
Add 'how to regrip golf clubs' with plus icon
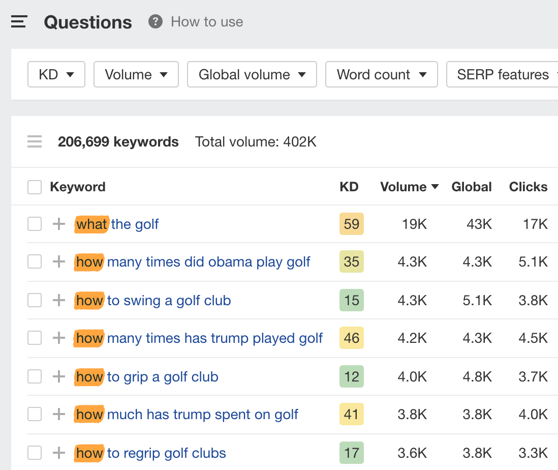59,453
